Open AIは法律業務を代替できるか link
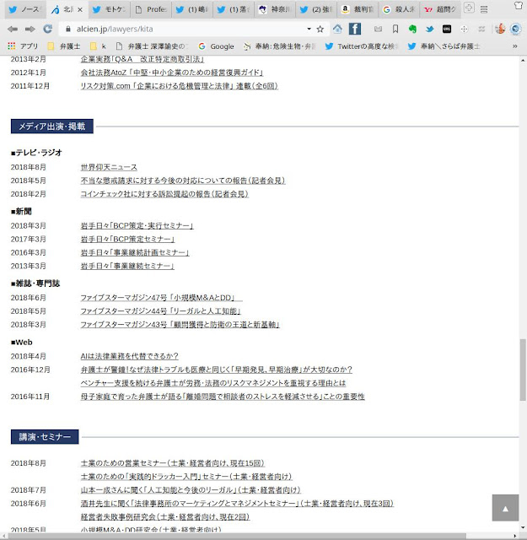 129,356
